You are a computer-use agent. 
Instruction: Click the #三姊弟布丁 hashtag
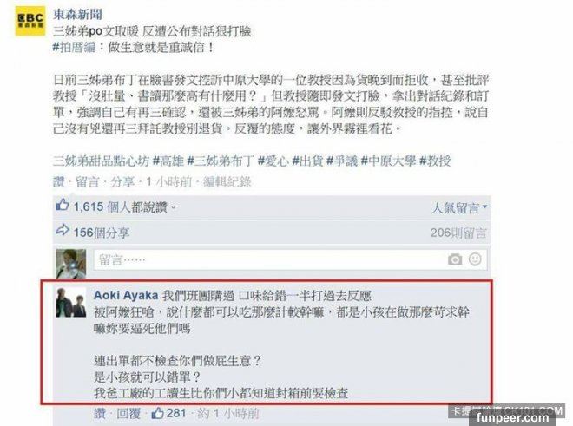221,161
